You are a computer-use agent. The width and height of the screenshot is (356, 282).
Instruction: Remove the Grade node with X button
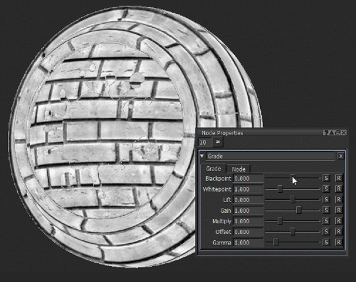(x=341, y=156)
